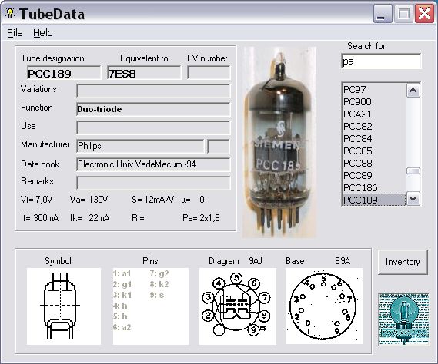Click the list scroll down arrow
The height and width of the screenshot is (364, 438).
pyautogui.click(x=413, y=199)
